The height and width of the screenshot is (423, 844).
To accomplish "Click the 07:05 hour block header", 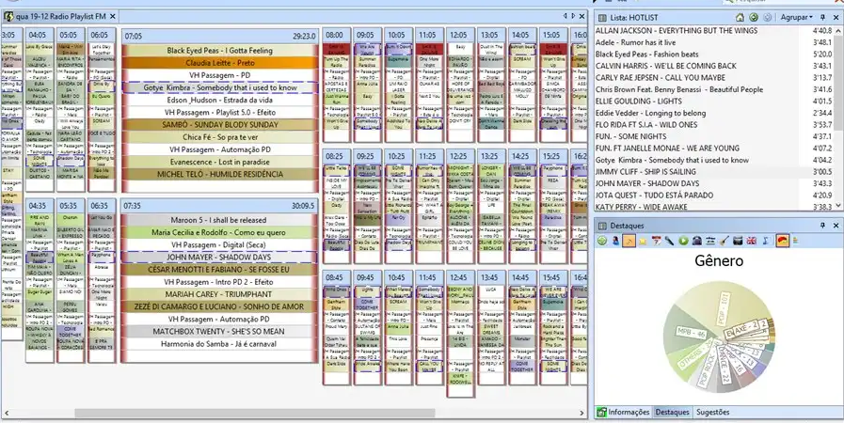I will pos(219,36).
